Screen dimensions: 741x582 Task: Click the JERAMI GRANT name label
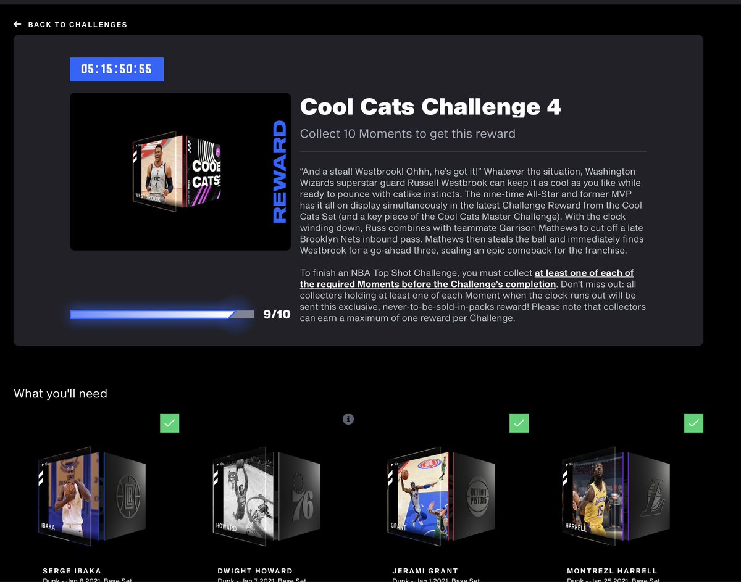pyautogui.click(x=425, y=571)
